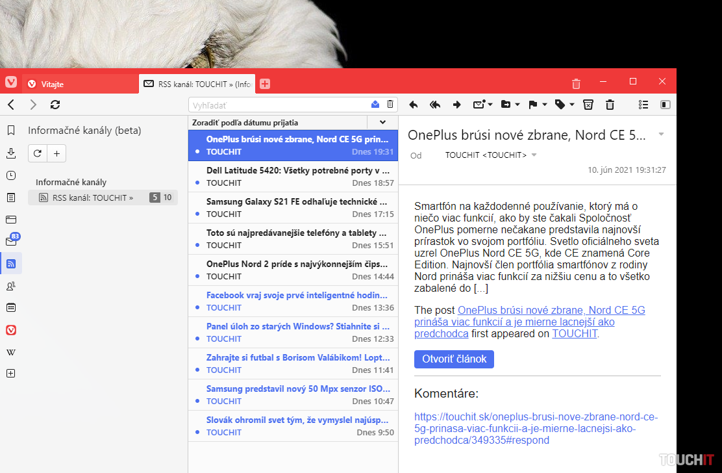
Task: Toggle message list options icon
Action: tap(643, 105)
